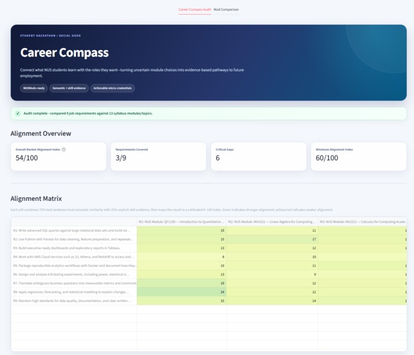This screenshot has width=414, height=355.
Task: Click the Alignment Matrix heading
Action: 36,198
